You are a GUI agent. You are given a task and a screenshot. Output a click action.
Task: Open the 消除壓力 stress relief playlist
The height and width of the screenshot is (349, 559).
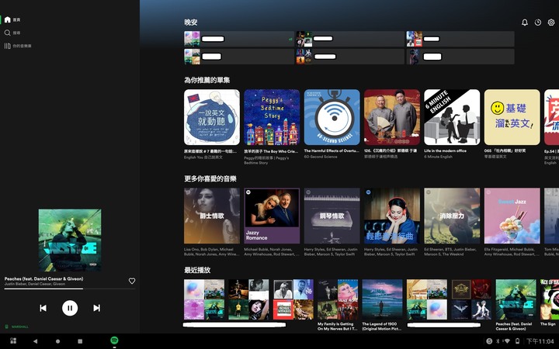pos(452,216)
